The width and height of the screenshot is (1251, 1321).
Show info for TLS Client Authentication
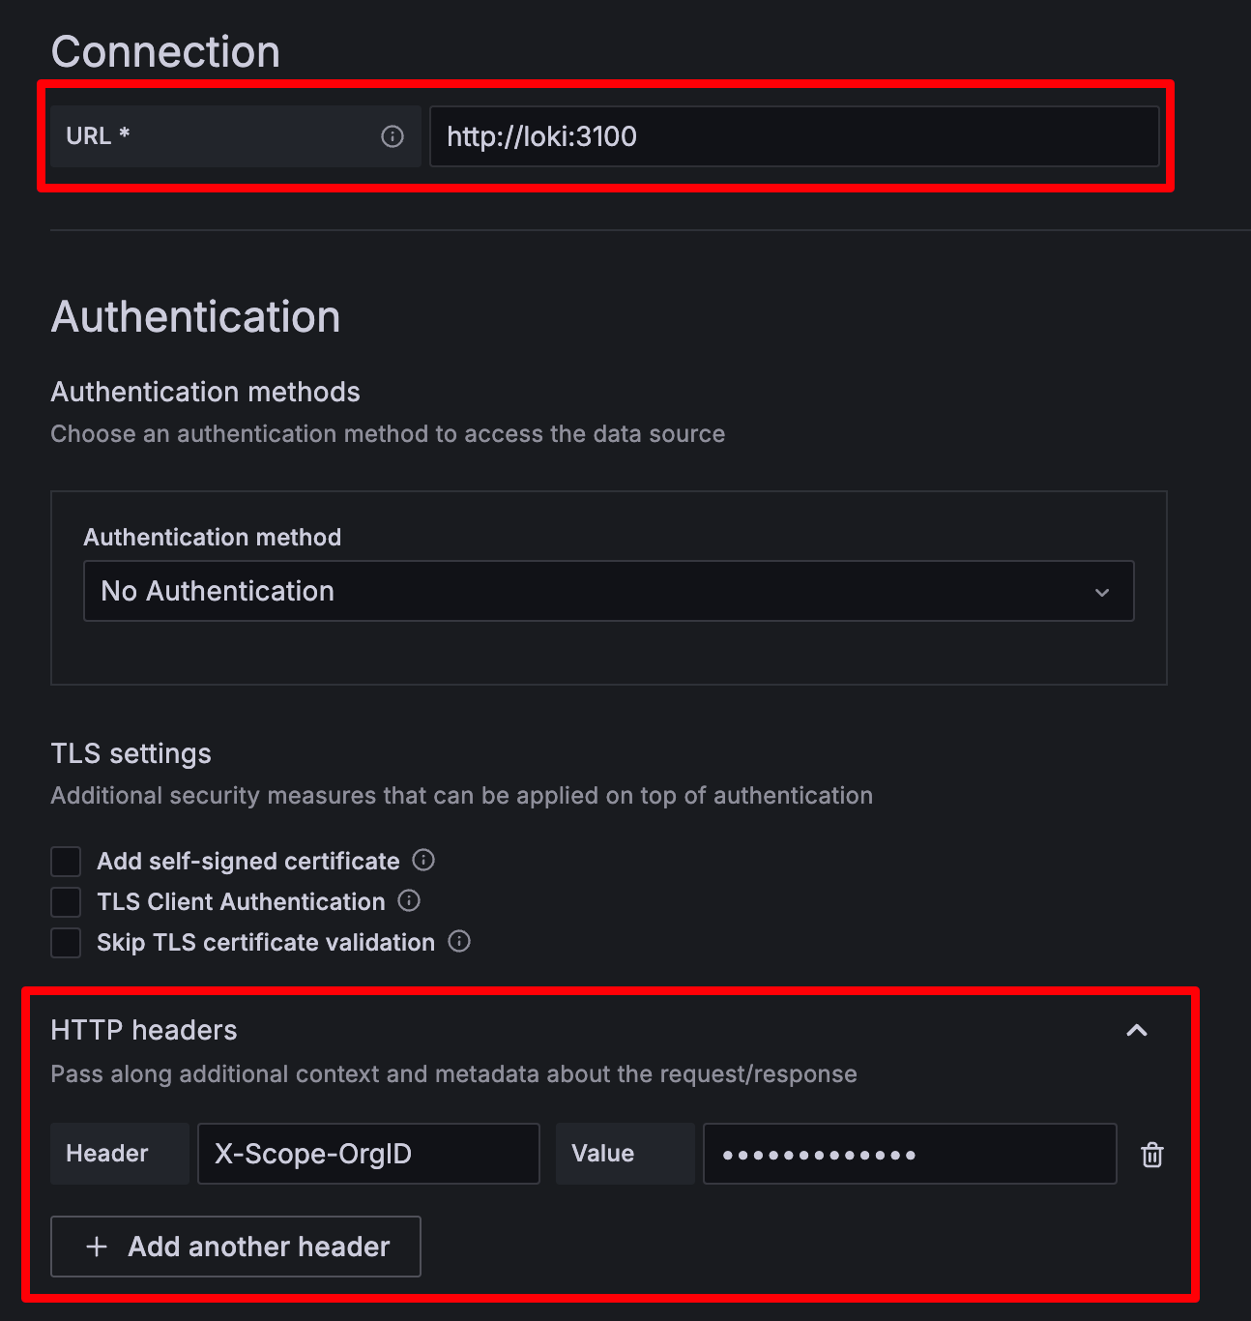tap(409, 900)
